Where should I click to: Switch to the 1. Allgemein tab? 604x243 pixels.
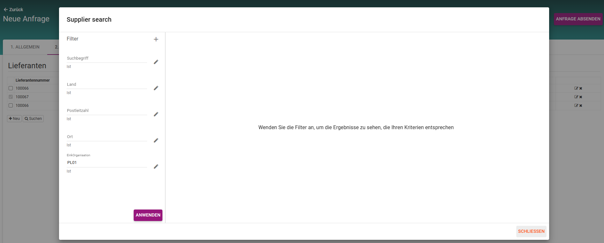tap(25, 47)
